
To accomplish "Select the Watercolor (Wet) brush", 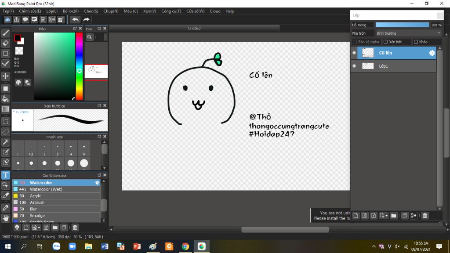I will (x=56, y=189).
